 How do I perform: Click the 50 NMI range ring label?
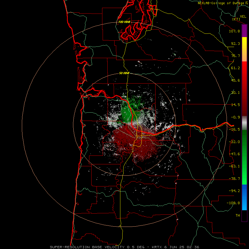(124, 73)
